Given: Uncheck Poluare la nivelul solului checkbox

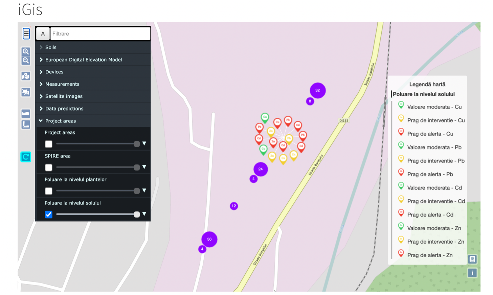Looking at the screenshot, I should [x=49, y=215].
